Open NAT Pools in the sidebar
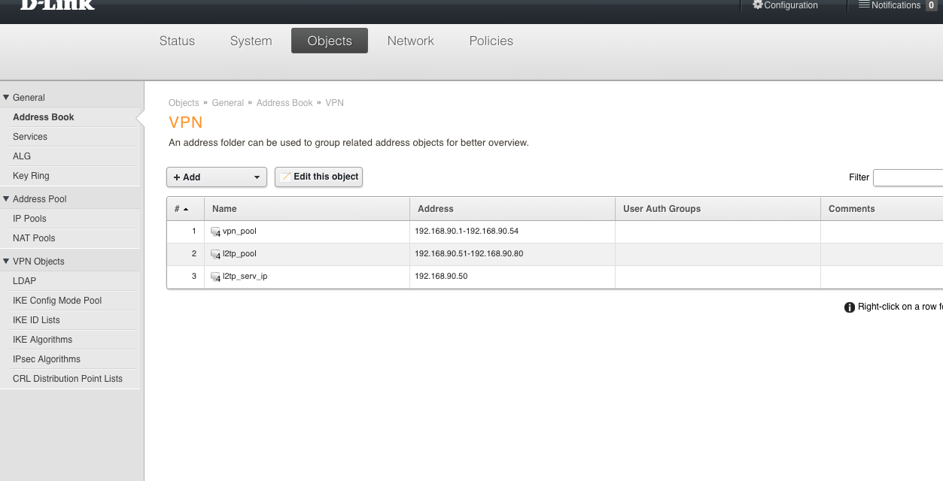The height and width of the screenshot is (481, 943). [34, 238]
